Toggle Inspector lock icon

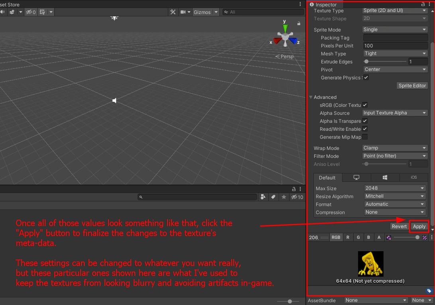tap(423, 4)
